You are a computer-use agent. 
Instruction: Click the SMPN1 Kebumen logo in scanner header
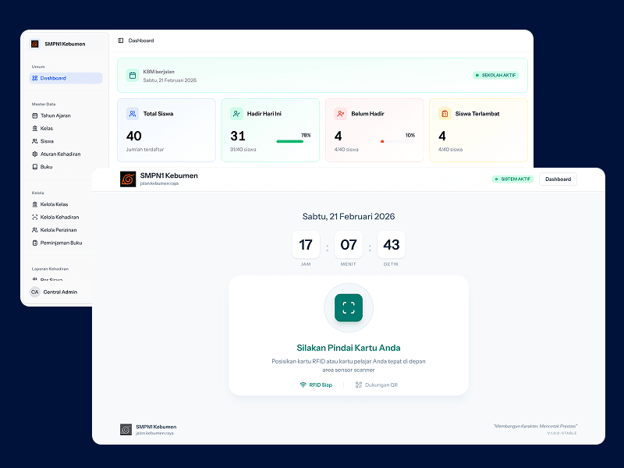click(x=127, y=179)
